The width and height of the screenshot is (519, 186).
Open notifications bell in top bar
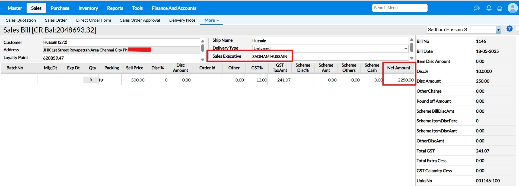[489, 8]
